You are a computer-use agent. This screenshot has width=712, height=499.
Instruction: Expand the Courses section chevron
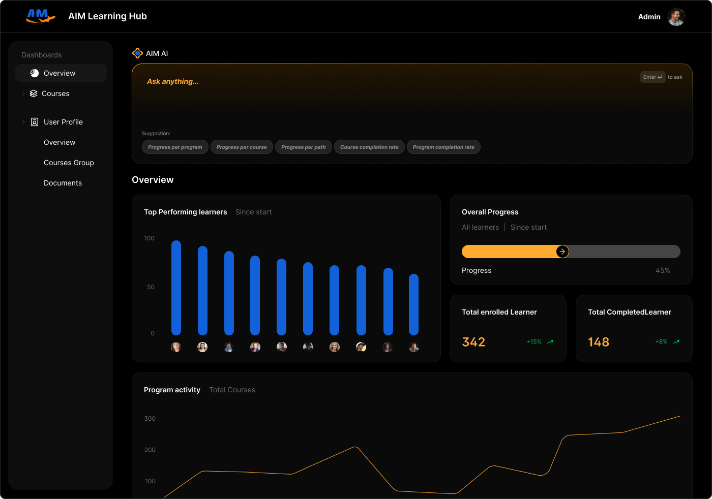23,93
